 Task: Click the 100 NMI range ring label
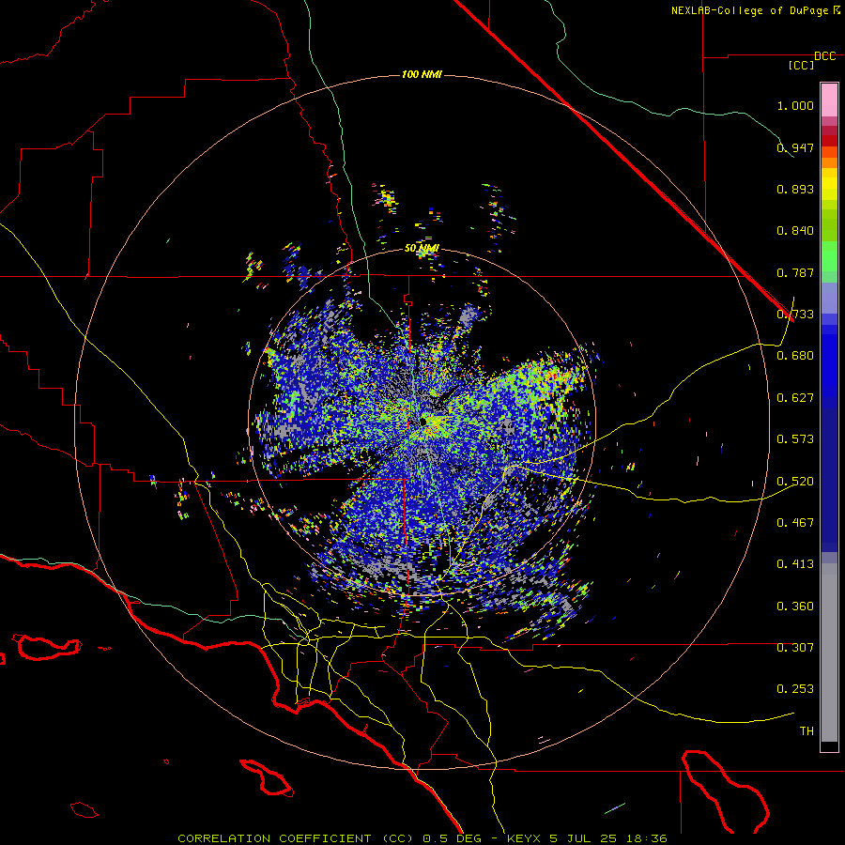pyautogui.click(x=422, y=74)
